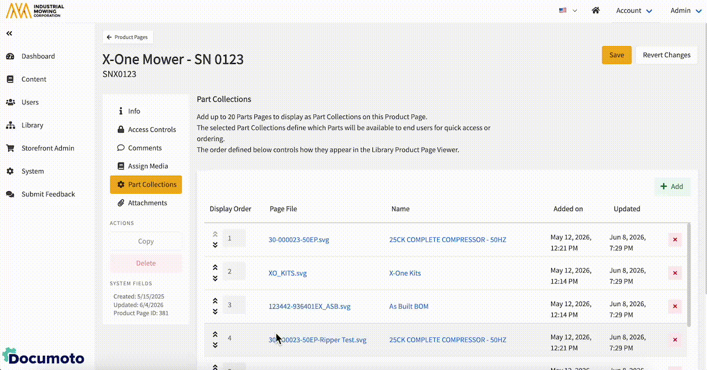Go to home via house icon
The height and width of the screenshot is (370, 707).
[596, 10]
